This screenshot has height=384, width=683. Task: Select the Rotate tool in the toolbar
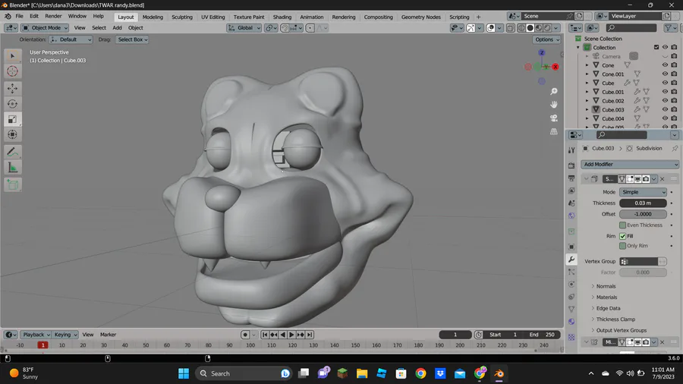(12, 104)
